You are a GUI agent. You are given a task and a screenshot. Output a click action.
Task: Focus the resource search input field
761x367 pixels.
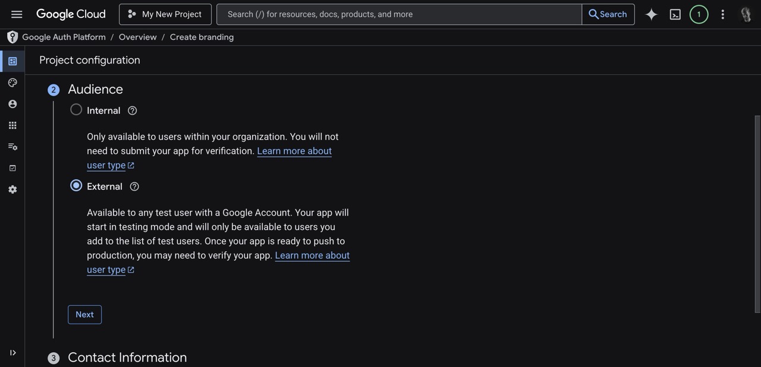(398, 14)
